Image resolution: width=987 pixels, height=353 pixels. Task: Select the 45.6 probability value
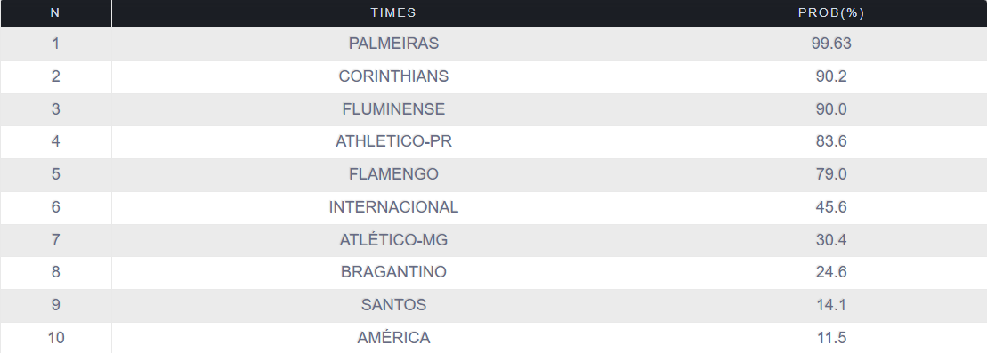click(831, 207)
